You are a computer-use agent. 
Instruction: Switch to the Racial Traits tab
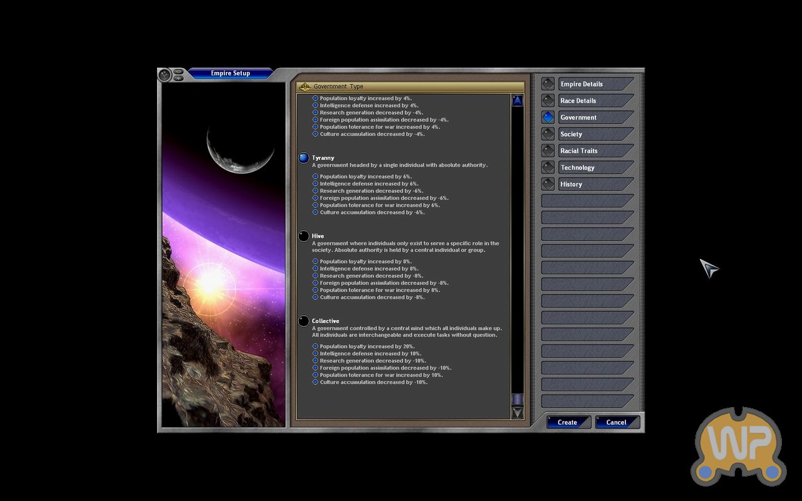click(594, 151)
